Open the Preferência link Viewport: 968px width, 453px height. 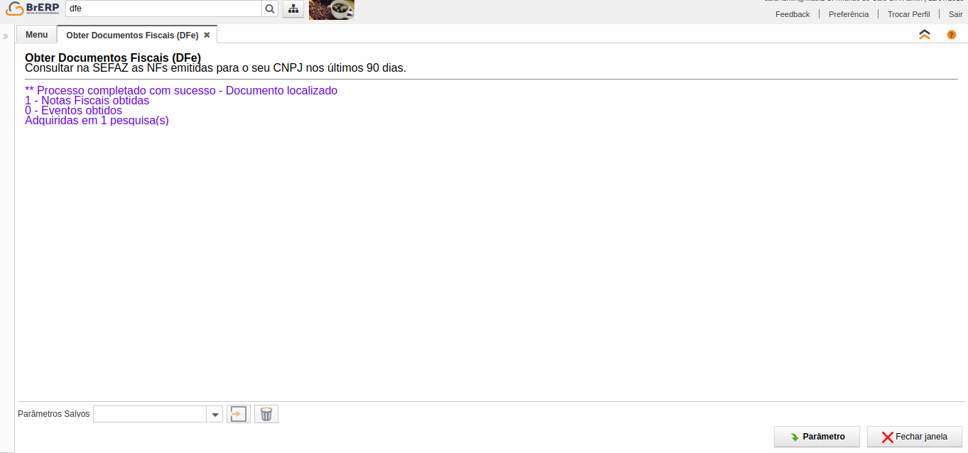[x=849, y=14]
